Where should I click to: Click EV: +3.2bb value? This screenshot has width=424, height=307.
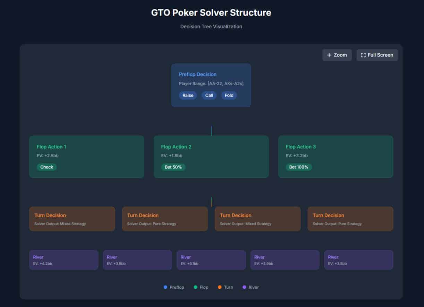pos(297,156)
